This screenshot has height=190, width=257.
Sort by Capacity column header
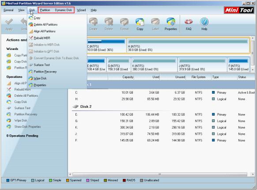[121, 77]
